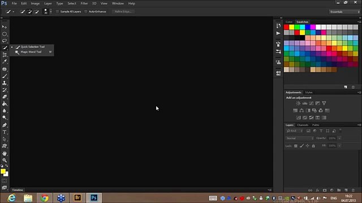This screenshot has height=203, width=362.
Task: Open the Image menu
Action: pyautogui.click(x=35, y=3)
